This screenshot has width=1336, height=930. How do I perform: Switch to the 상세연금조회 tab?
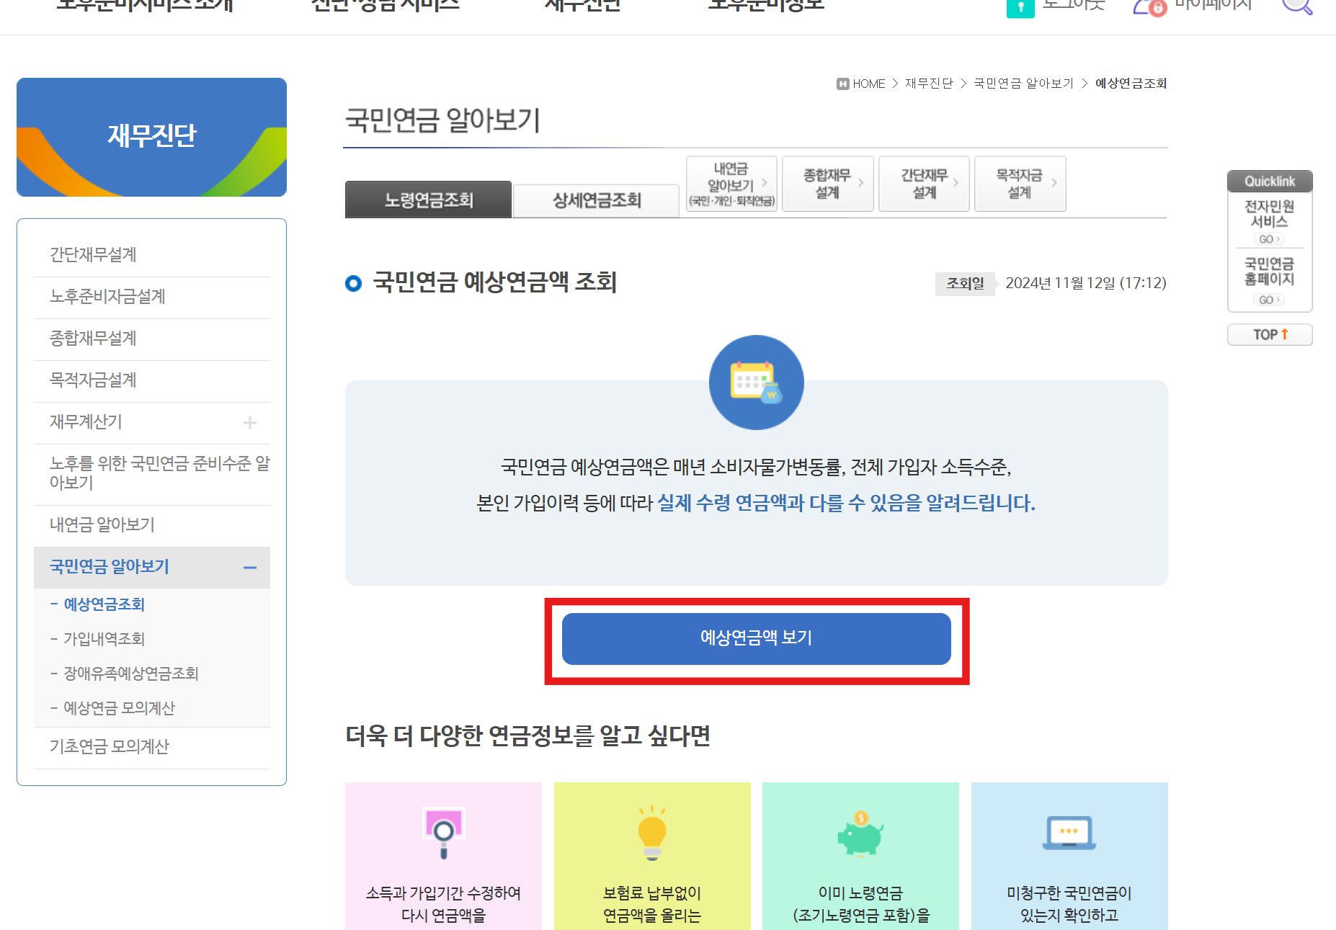click(595, 200)
